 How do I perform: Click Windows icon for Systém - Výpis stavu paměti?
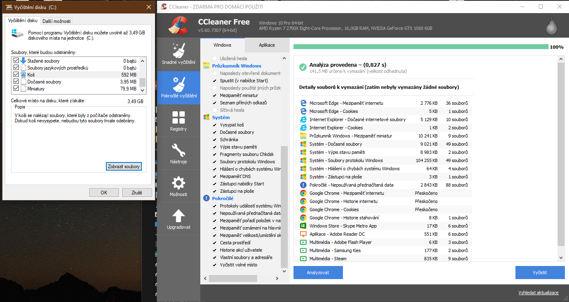point(303,152)
